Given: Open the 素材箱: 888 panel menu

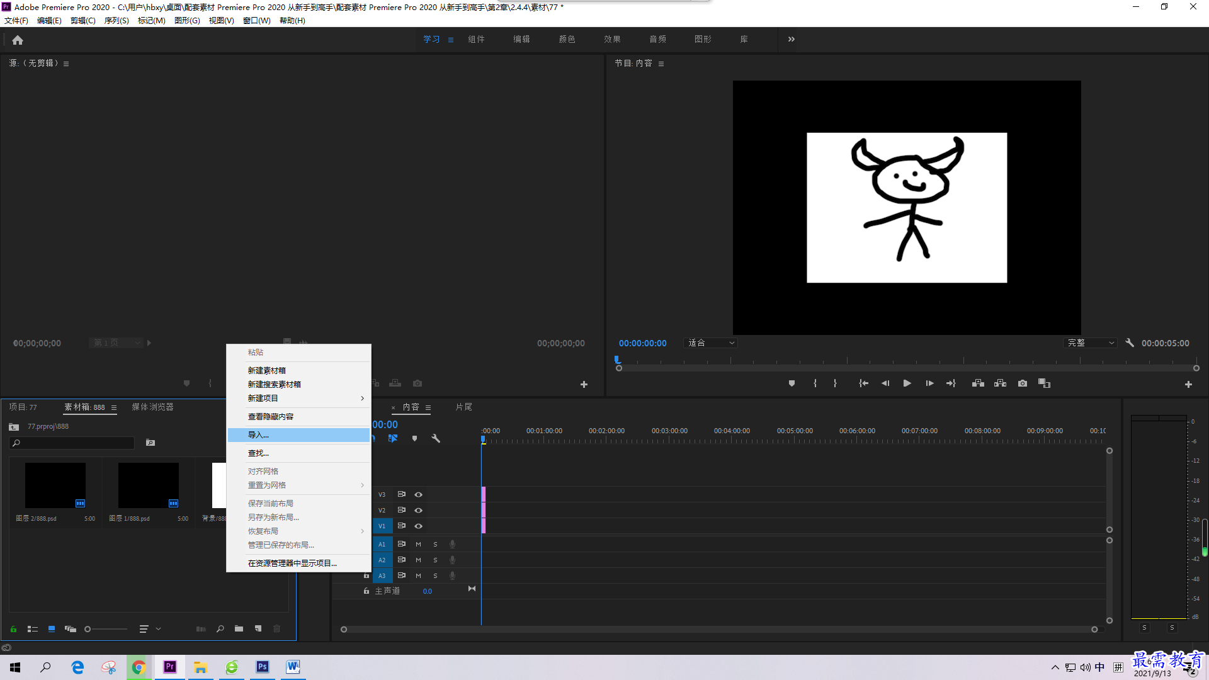Looking at the screenshot, I should tap(114, 408).
